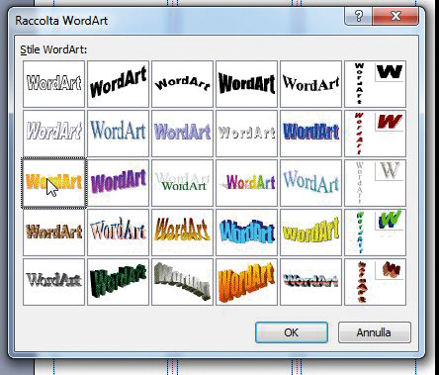This screenshot has height=375, width=439.
Task: Pick the gray metallic shadowed WordArt style
Action: coord(54,282)
